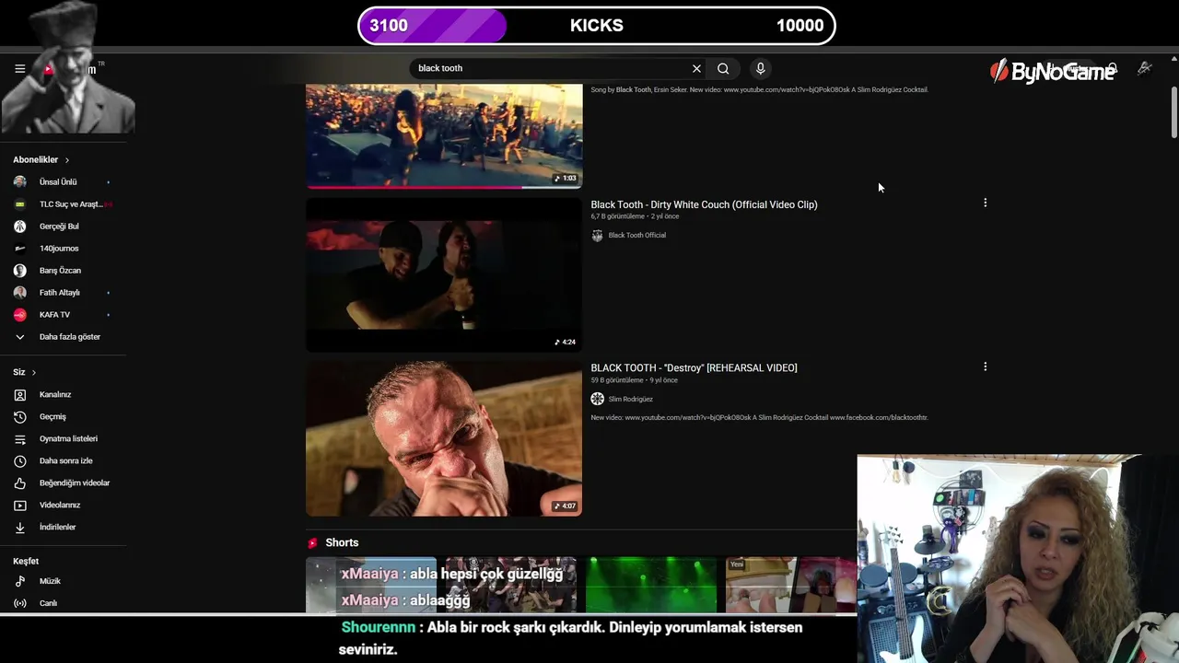Open the 'Siz' section chevron
Screen dimensions: 1179x663
pyautogui.click(x=34, y=373)
